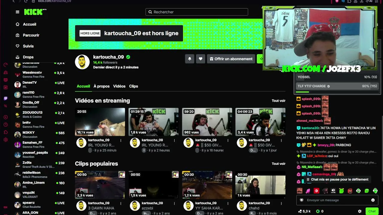Open rami110 channel in sidebar
Viewport: 383px width, 215px height.
coord(39,94)
